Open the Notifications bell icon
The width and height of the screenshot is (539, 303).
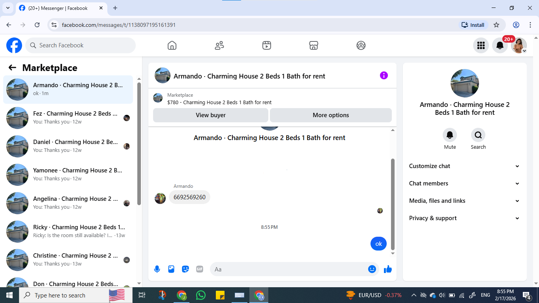coord(500,45)
